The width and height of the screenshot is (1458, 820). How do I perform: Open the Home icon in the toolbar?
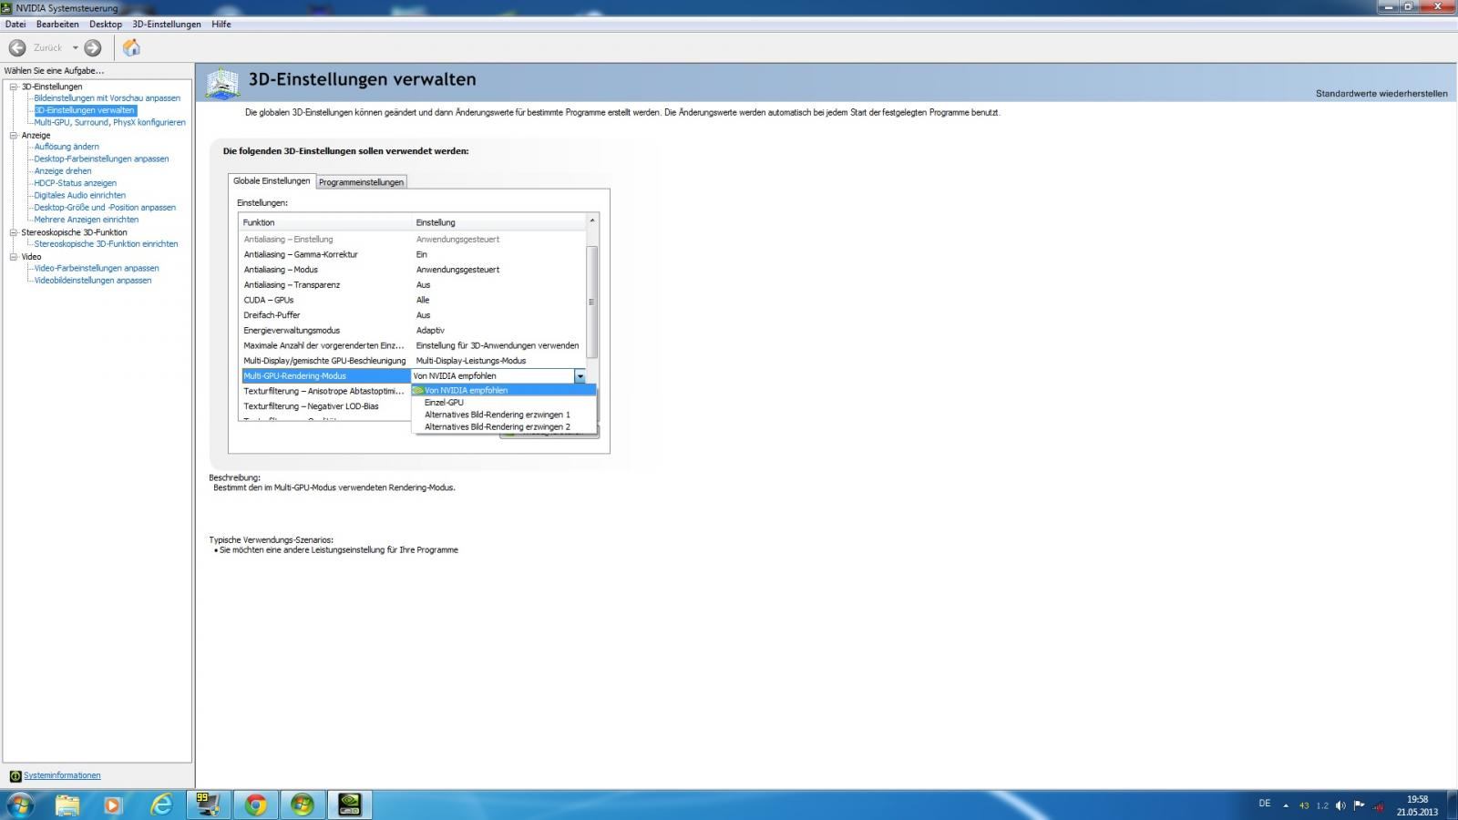point(131,47)
